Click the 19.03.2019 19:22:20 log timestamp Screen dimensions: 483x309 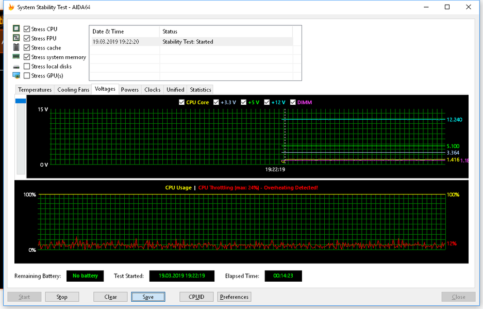coord(115,42)
